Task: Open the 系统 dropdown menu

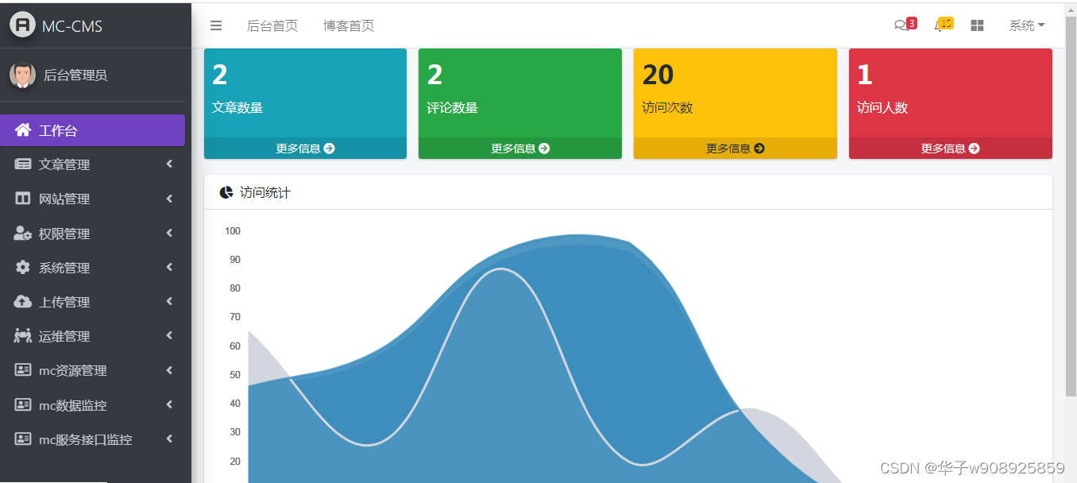Action: [1026, 25]
